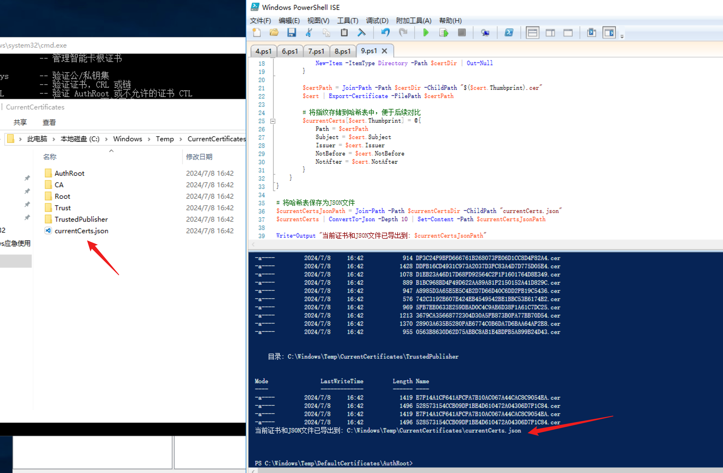Save the script with floppy icon
Screen dimensions: 723x473
[291, 33]
